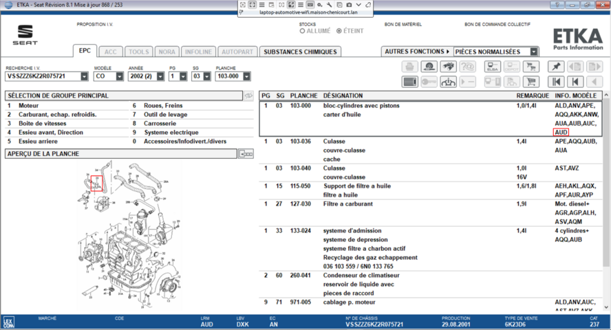The image size is (611, 330).
Task: Click the printer icon in the toolbar
Action: (x=409, y=67)
